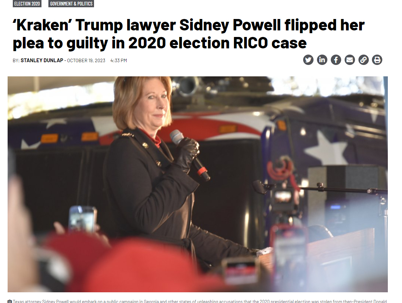This screenshot has height=303, width=402.
Task: Copy the article link via chain icon
Action: [x=364, y=60]
